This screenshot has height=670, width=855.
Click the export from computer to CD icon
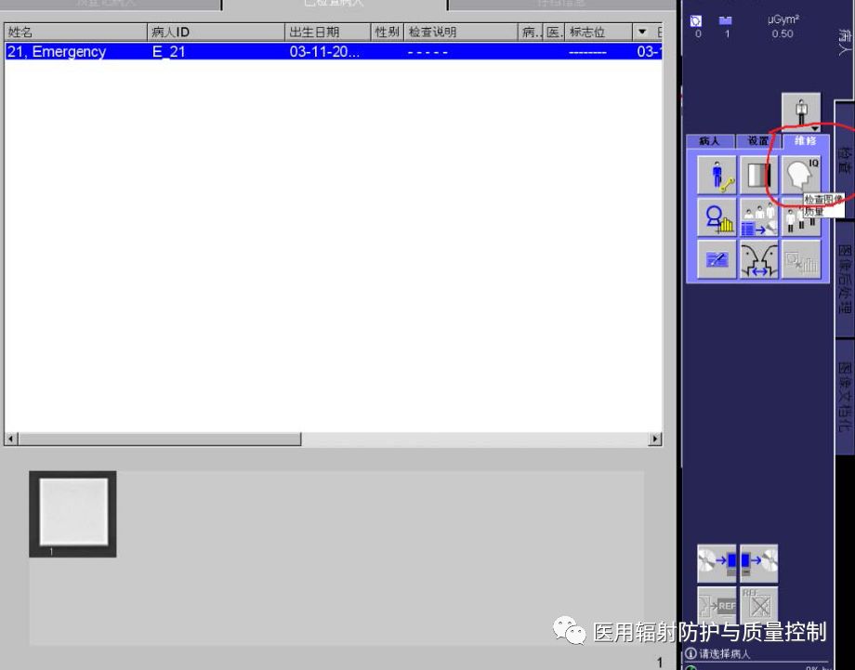coord(759,563)
